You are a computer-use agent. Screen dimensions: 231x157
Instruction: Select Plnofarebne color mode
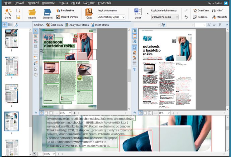pos(65,10)
